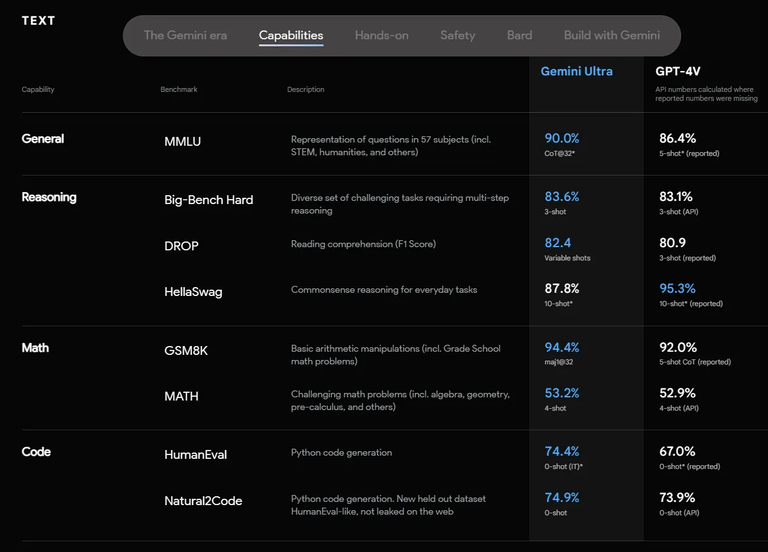The width and height of the screenshot is (768, 552).
Task: Click the 90.0% Gemini Ultra MMLU score
Action: tap(562, 138)
